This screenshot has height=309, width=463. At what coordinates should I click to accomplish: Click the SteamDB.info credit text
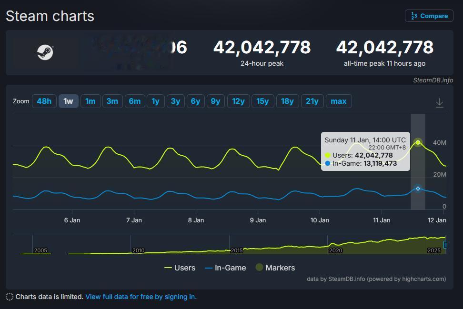tap(433, 80)
